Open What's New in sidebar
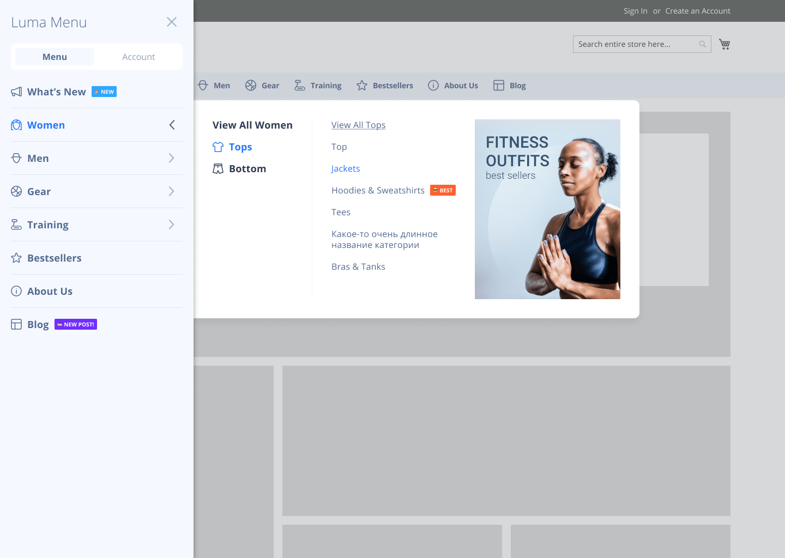Viewport: 785px width, 558px height. click(x=57, y=92)
